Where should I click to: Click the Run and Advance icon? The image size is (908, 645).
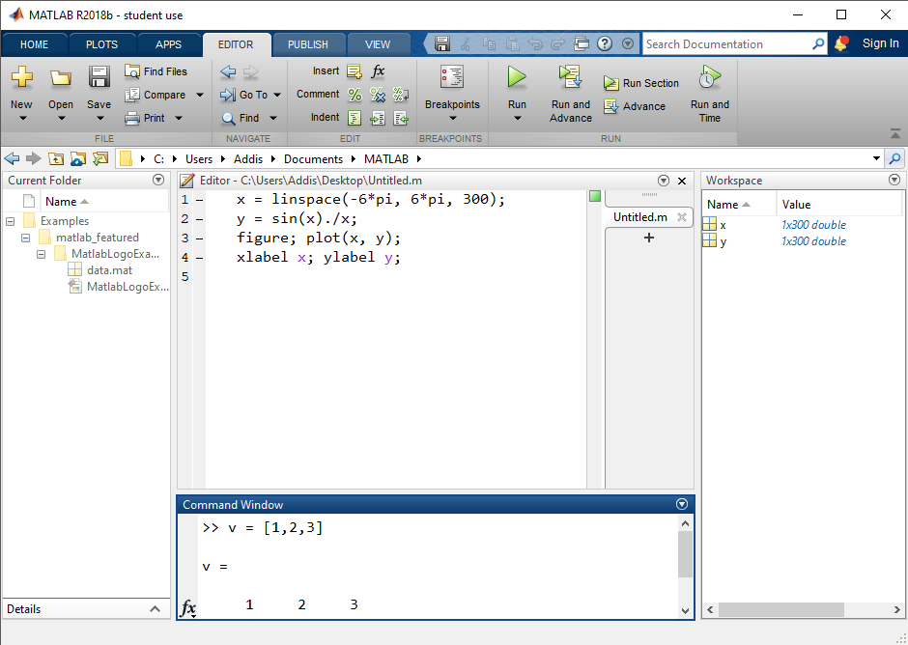click(x=570, y=78)
